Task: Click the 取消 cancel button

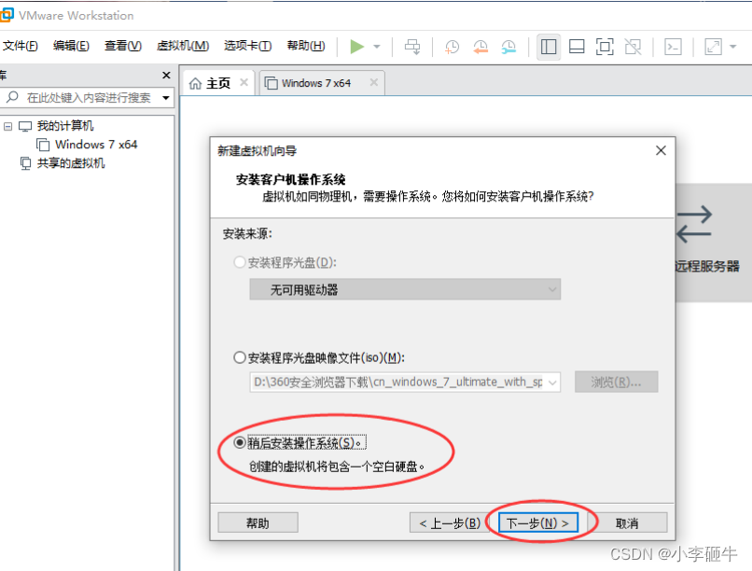Action: click(x=627, y=522)
